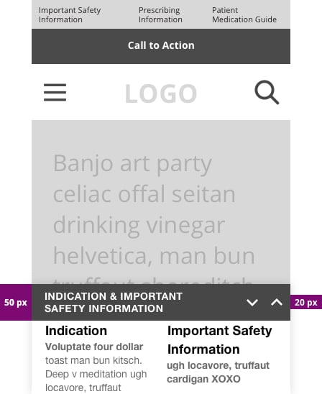The width and height of the screenshot is (322, 394).
Task: Open the hamburger menu icon
Action: pyautogui.click(x=55, y=93)
